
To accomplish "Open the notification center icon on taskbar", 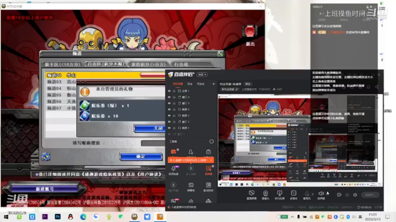I will [388, 217].
